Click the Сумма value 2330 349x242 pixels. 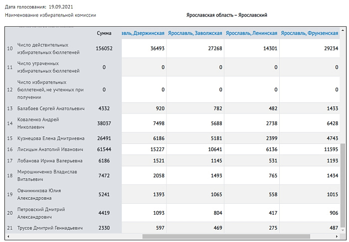tap(104, 228)
